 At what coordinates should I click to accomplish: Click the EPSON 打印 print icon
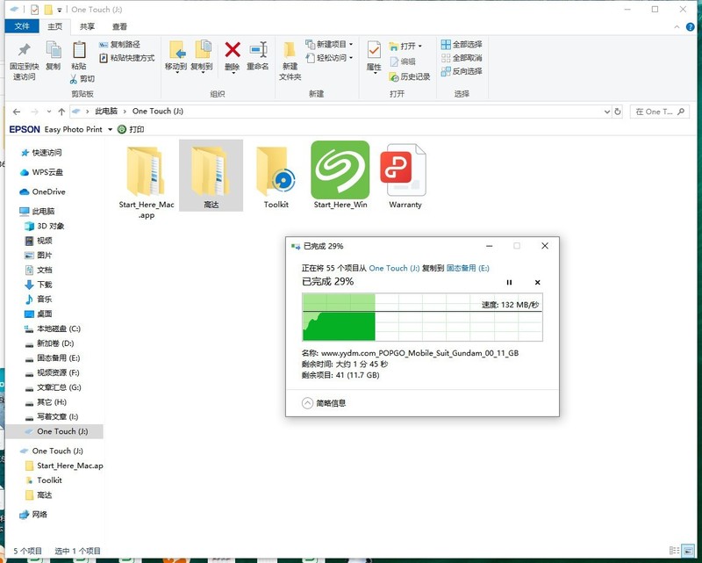tap(121, 129)
